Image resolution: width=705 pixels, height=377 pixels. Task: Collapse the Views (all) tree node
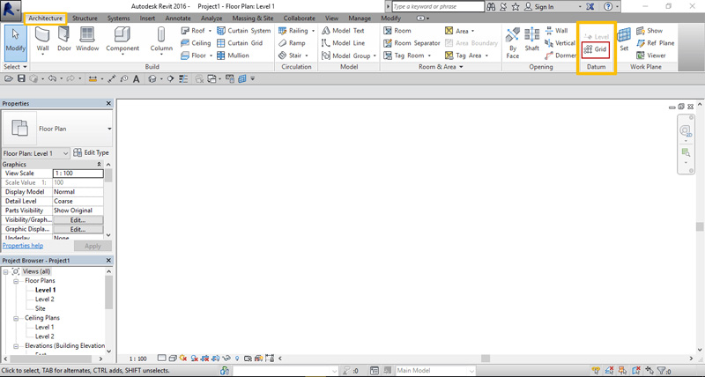click(5, 271)
